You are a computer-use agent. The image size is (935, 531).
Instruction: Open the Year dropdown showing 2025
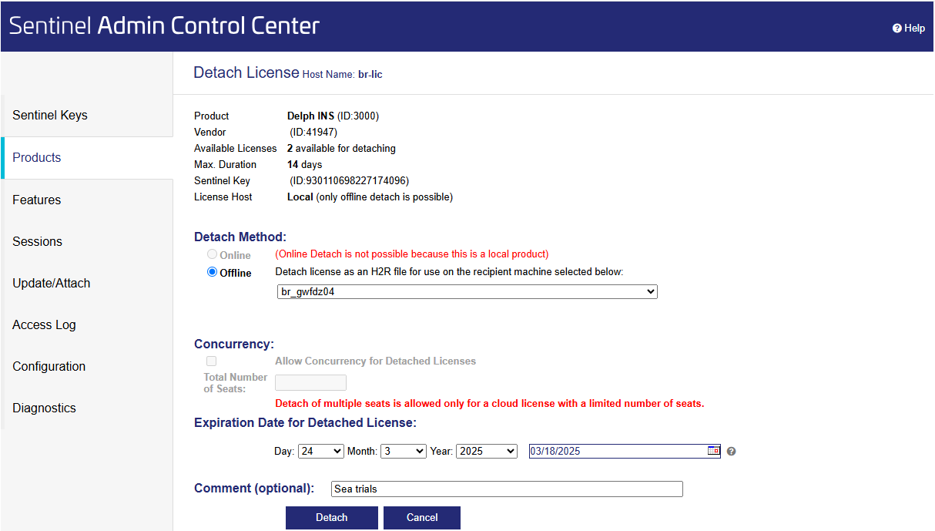pos(486,451)
